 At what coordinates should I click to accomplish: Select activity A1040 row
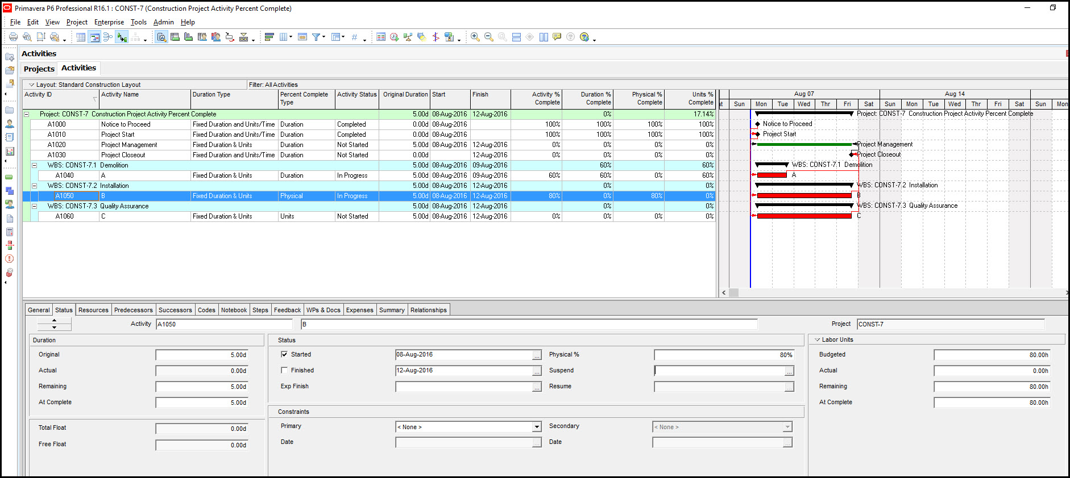369,175
